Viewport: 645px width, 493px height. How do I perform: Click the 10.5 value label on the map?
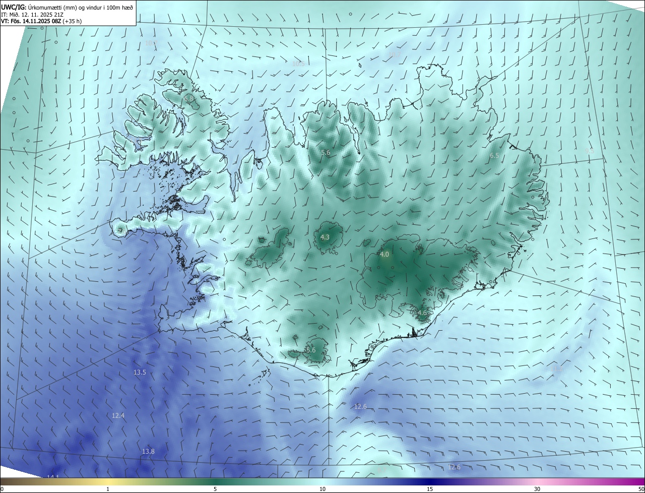(x=298, y=64)
